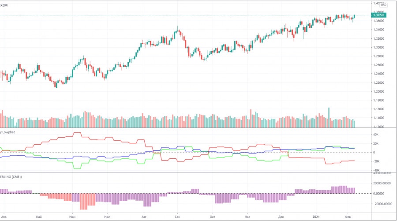The image size is (397, 221).
Task: Click the Окт date label
Action: tap(212, 217)
